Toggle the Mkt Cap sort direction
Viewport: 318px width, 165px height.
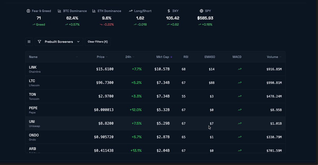164,57
